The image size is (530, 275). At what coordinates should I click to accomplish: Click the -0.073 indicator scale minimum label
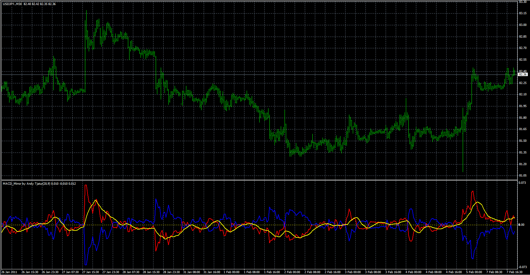(x=522, y=267)
